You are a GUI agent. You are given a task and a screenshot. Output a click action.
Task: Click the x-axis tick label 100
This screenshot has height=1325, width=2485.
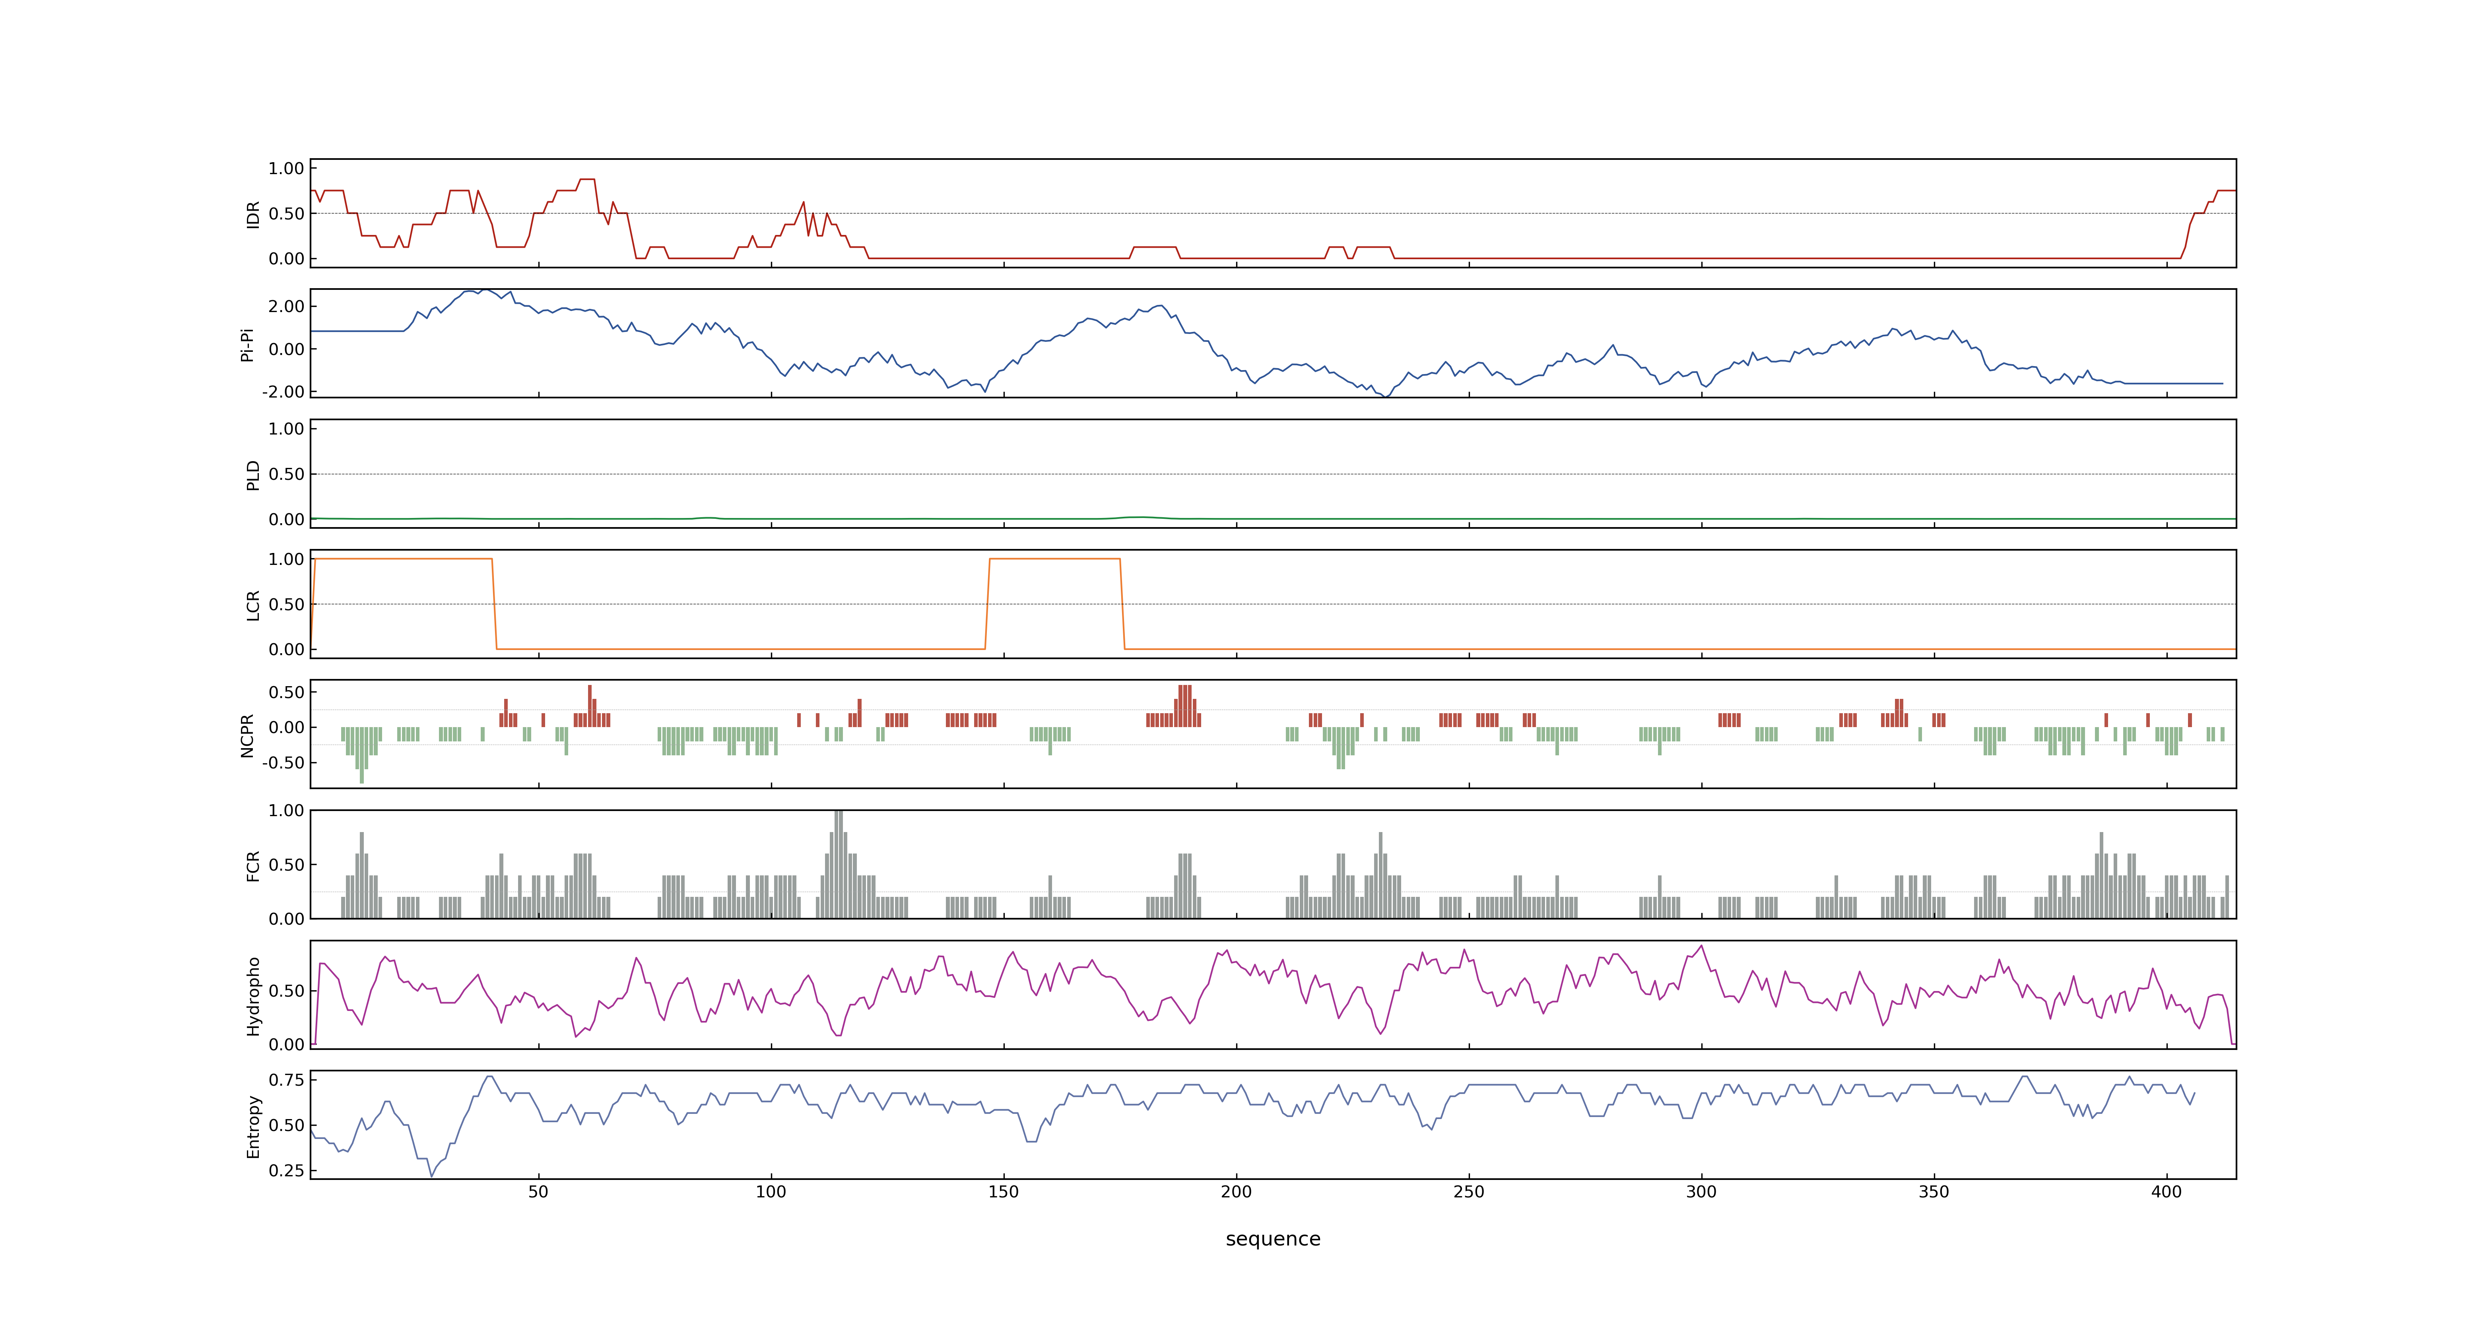coord(771,1192)
